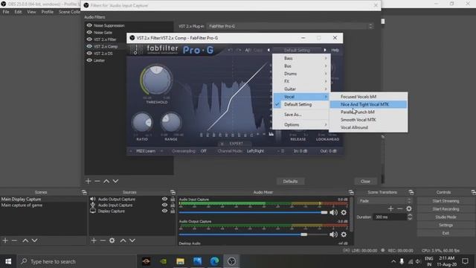Screen dimensions: 476x268
Task: Add a new audio filter with plus icon
Action: tap(88, 181)
